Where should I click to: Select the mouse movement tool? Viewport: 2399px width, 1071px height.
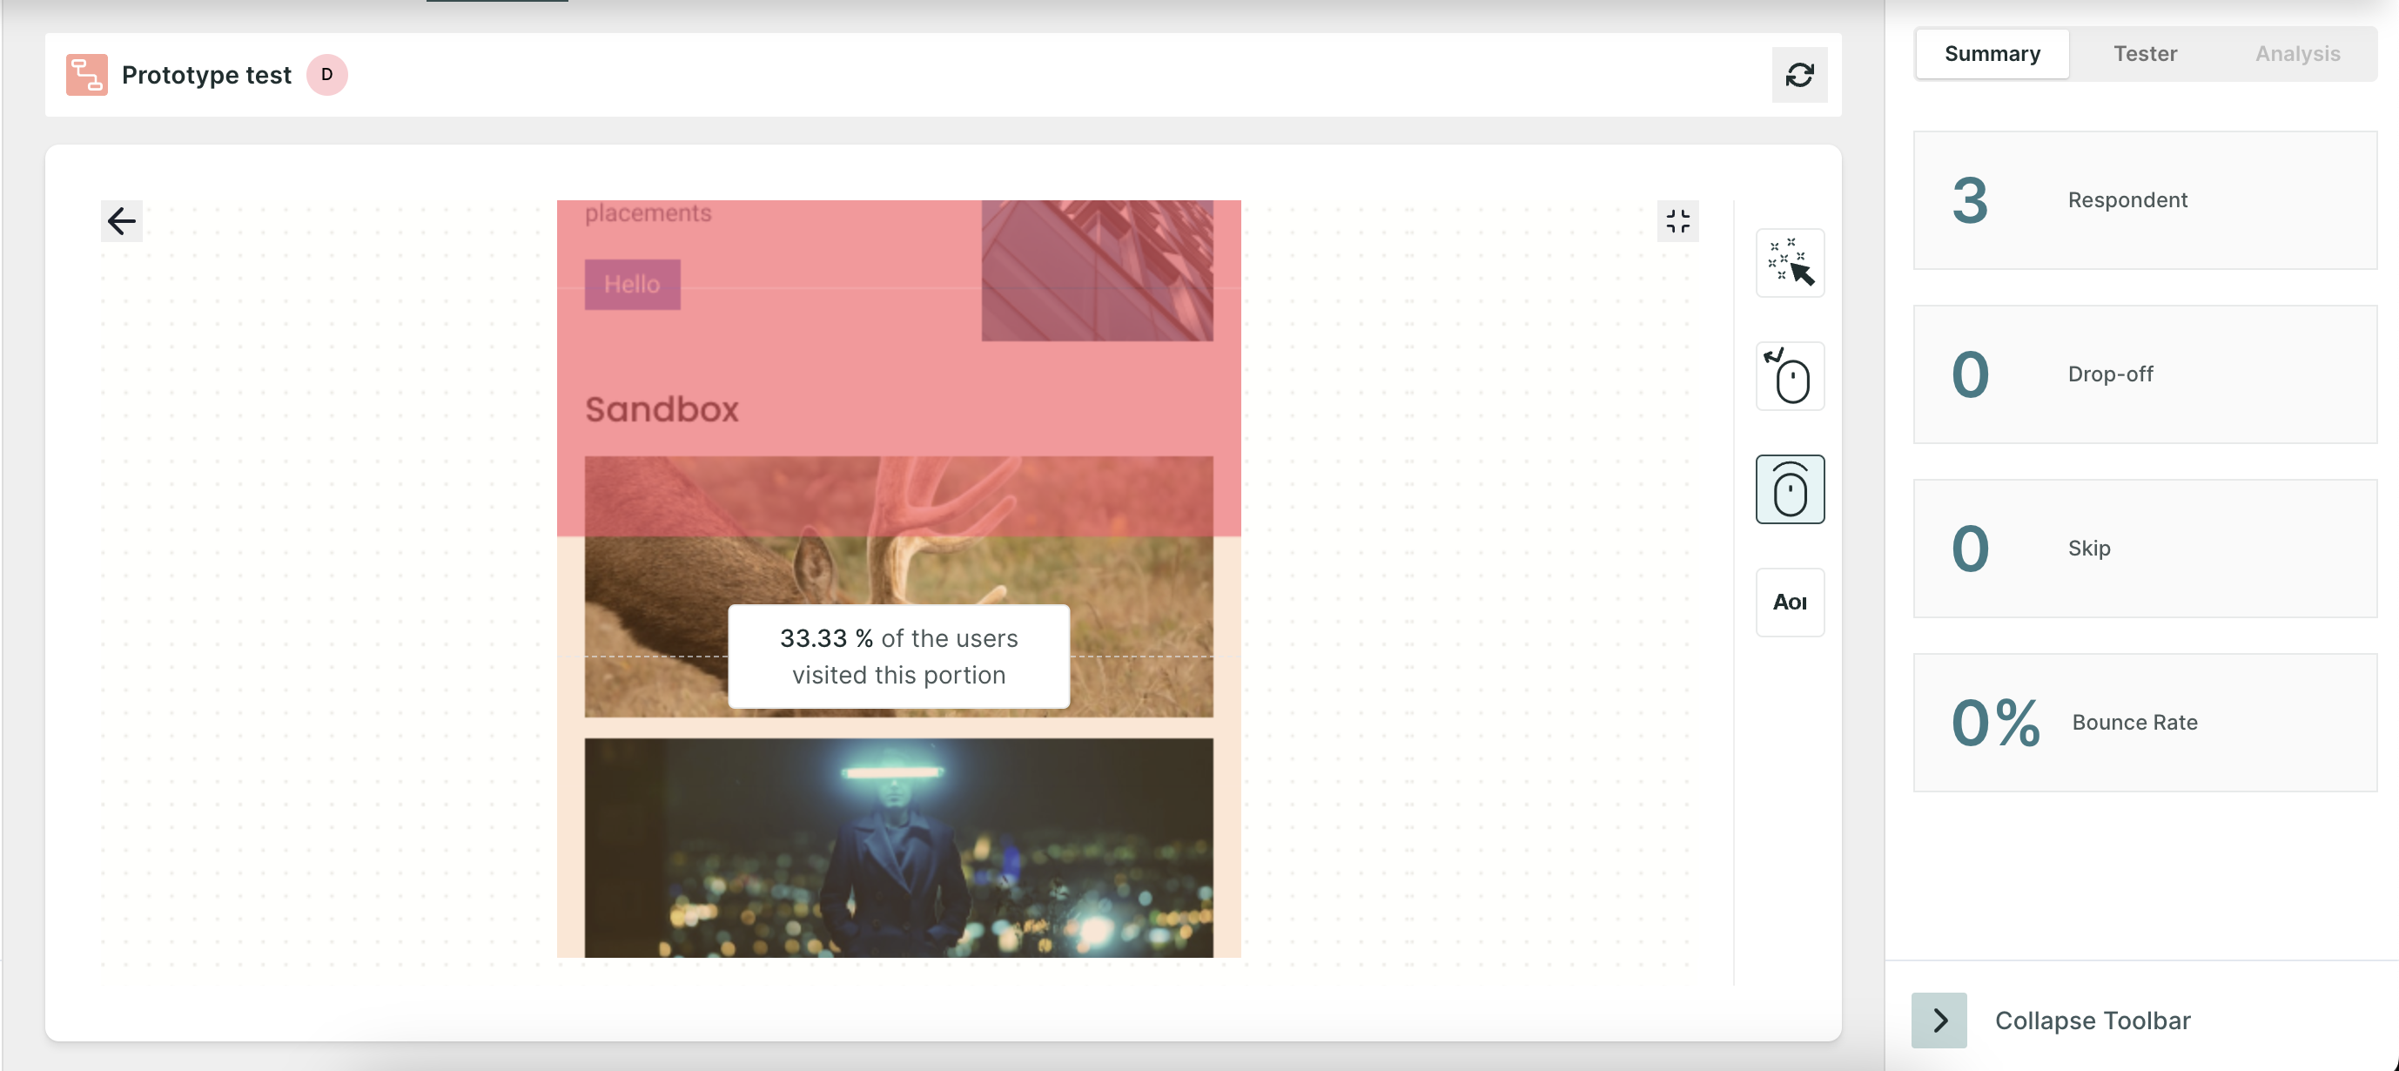click(1790, 376)
